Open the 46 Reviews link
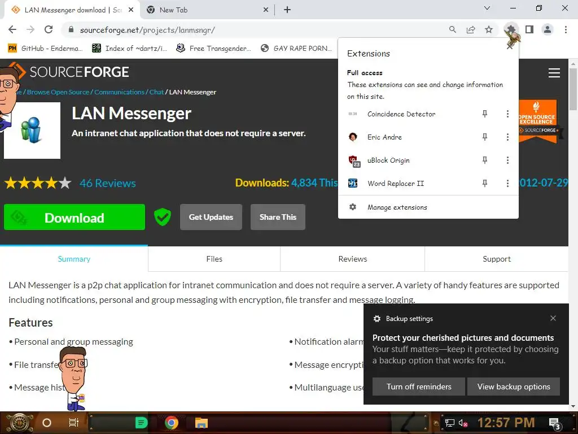578x434 pixels. coord(108,183)
